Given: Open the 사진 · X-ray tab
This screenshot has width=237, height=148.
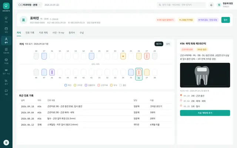Looking at the screenshot, I should point(59,33).
